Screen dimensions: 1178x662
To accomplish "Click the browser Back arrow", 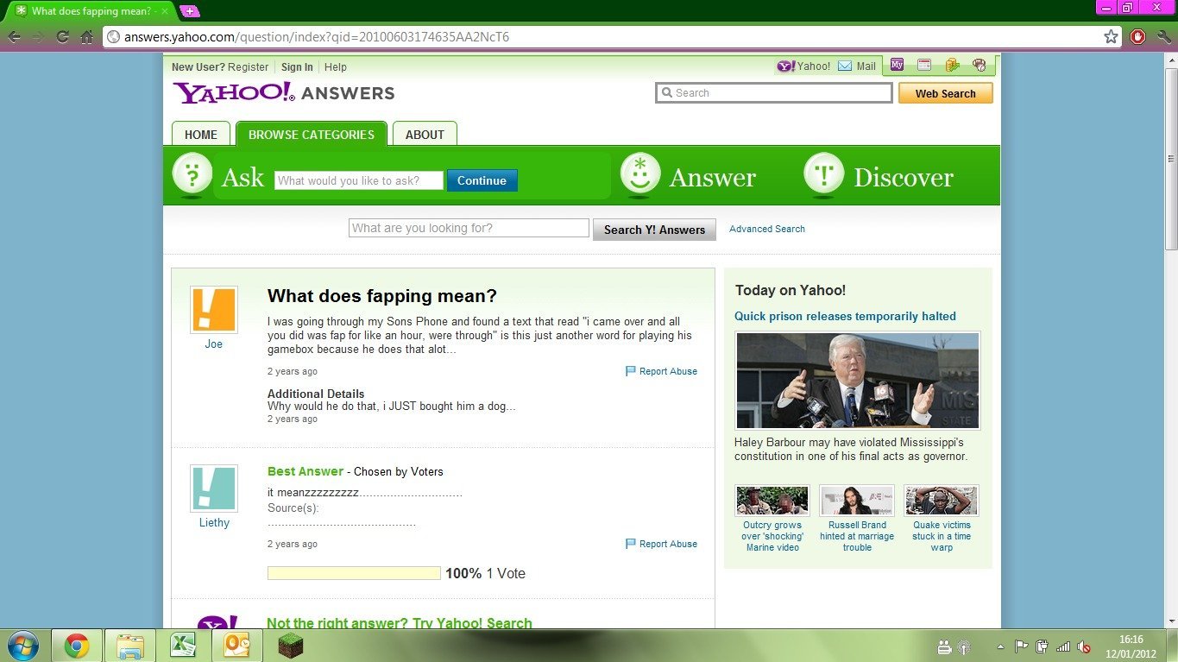I will (x=15, y=37).
